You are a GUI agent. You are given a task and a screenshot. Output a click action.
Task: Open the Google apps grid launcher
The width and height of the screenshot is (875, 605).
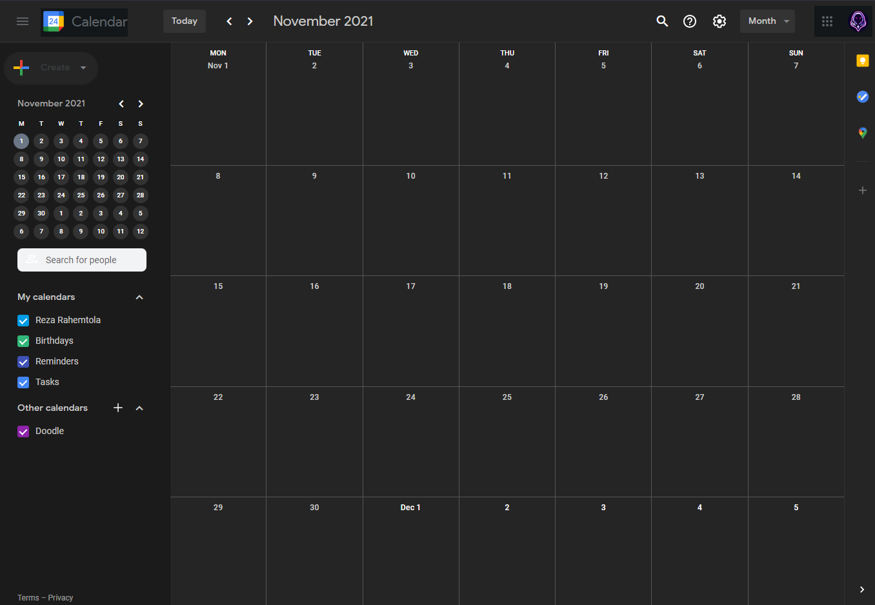(827, 21)
